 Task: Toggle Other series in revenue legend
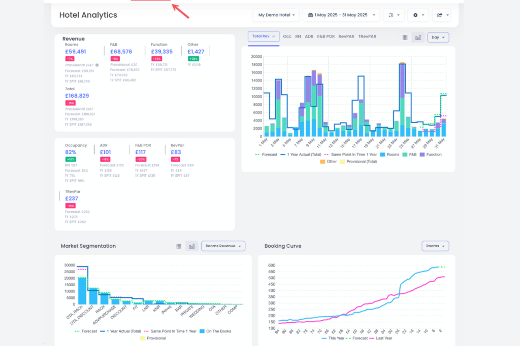(329, 162)
